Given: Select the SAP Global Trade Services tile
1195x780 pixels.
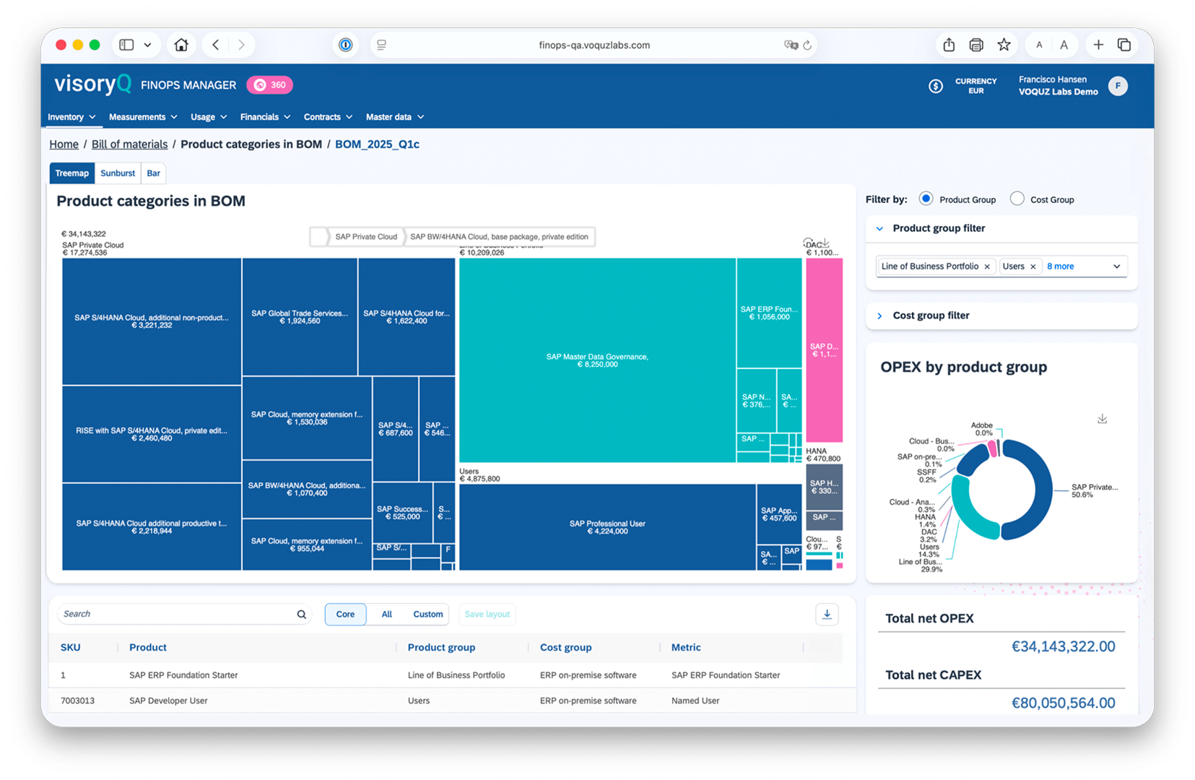Looking at the screenshot, I should (300, 317).
